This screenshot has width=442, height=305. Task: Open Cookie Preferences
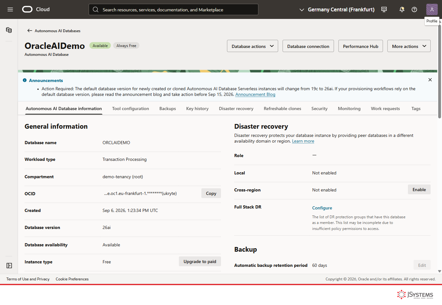click(72, 279)
